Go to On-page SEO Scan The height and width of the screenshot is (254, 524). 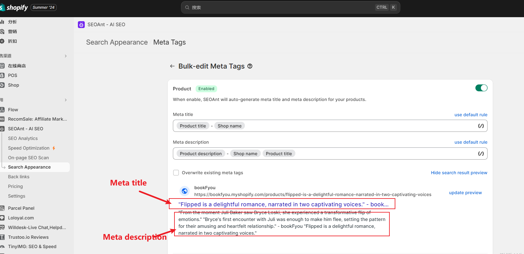pos(28,158)
